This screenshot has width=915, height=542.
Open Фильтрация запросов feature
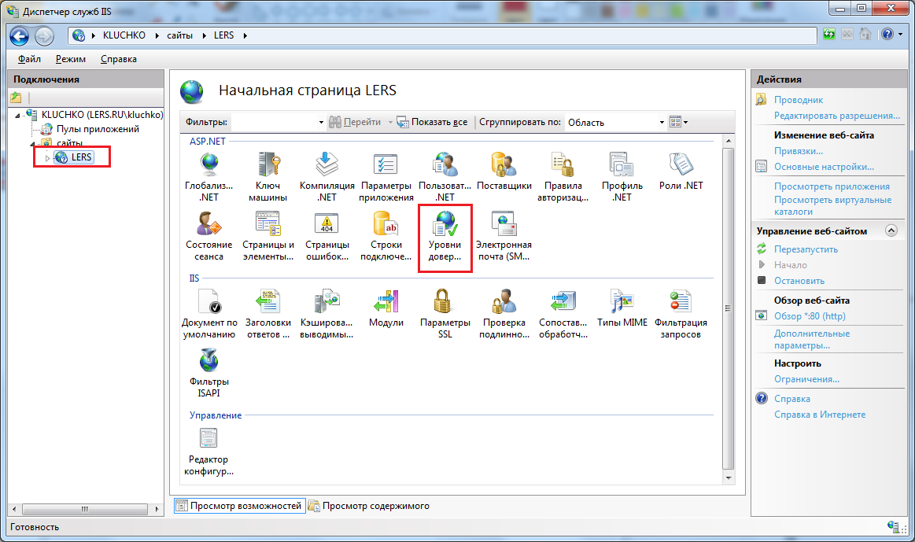681,314
